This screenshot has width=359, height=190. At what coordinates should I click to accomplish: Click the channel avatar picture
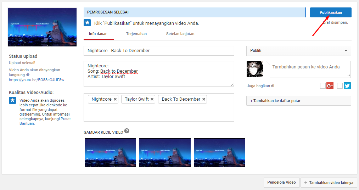[x=255, y=69]
